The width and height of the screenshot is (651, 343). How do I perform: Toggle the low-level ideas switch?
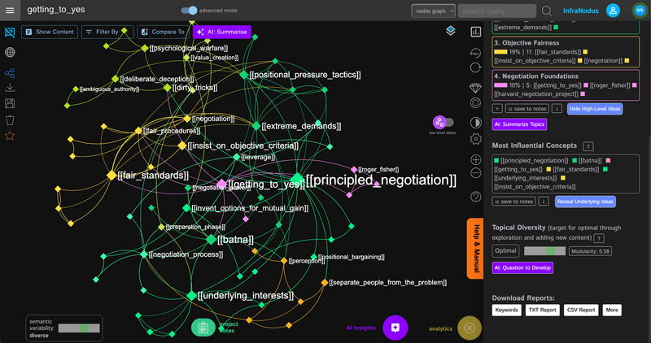coord(443,123)
